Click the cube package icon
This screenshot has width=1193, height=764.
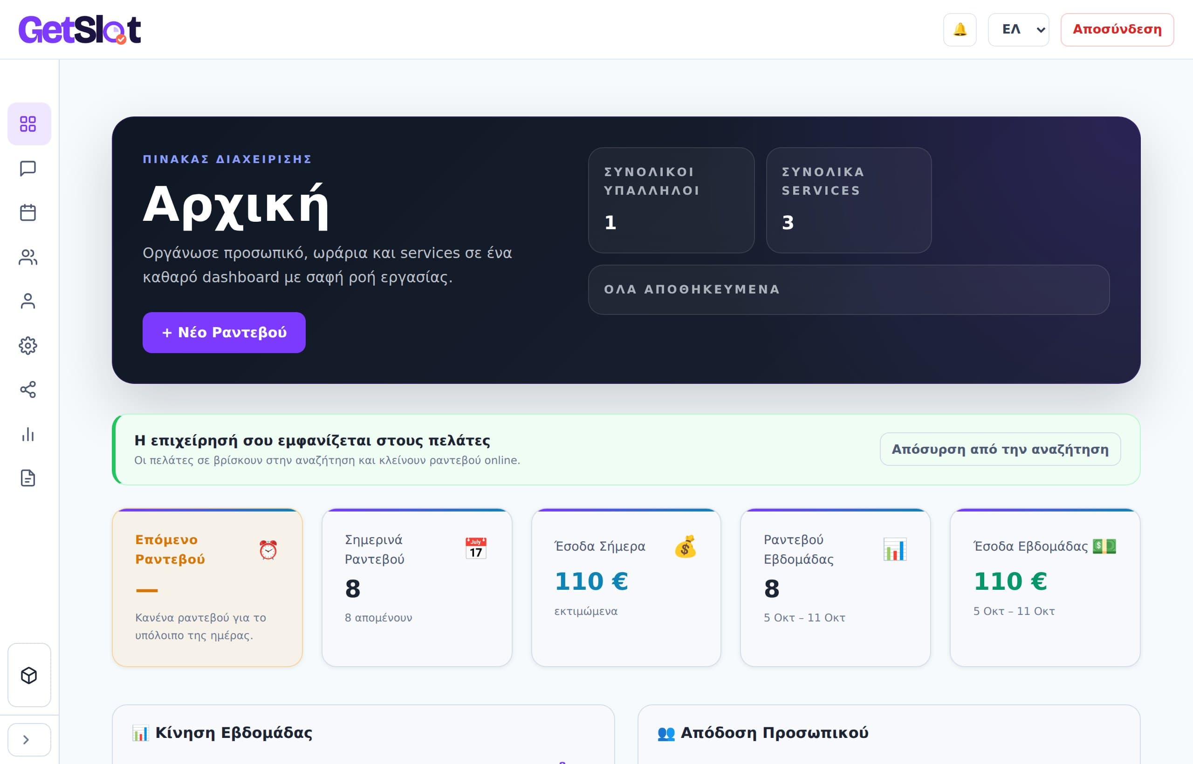29,675
